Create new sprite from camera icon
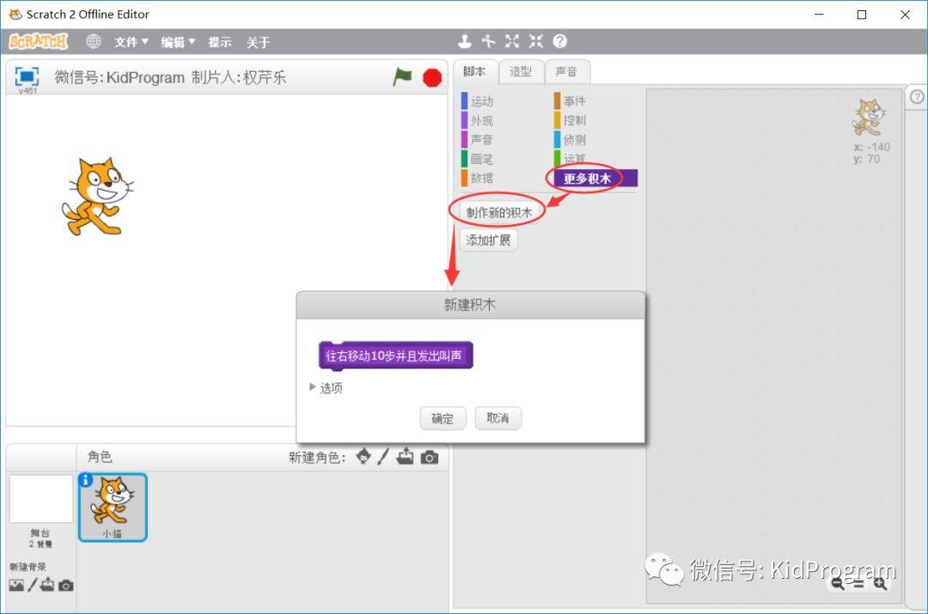This screenshot has height=614, width=928. click(x=430, y=457)
